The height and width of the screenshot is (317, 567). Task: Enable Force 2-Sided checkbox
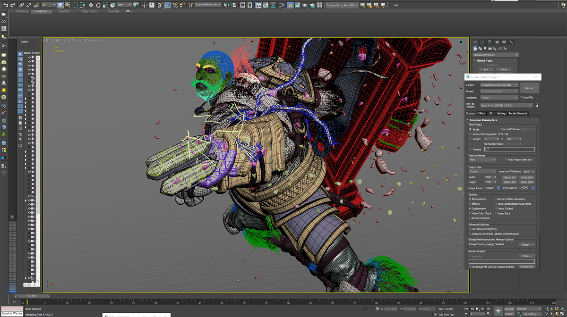click(496, 209)
